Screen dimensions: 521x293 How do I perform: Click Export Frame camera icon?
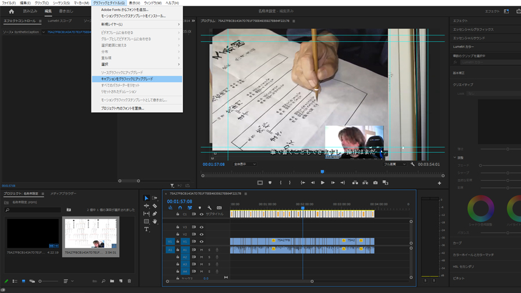tap(376, 183)
